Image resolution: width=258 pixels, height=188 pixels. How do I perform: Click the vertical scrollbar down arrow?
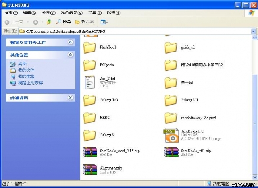255,177
